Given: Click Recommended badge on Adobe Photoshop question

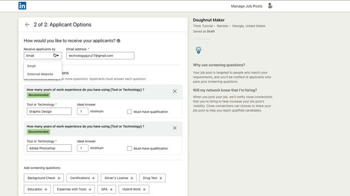Looking at the screenshot, I should [38, 132].
